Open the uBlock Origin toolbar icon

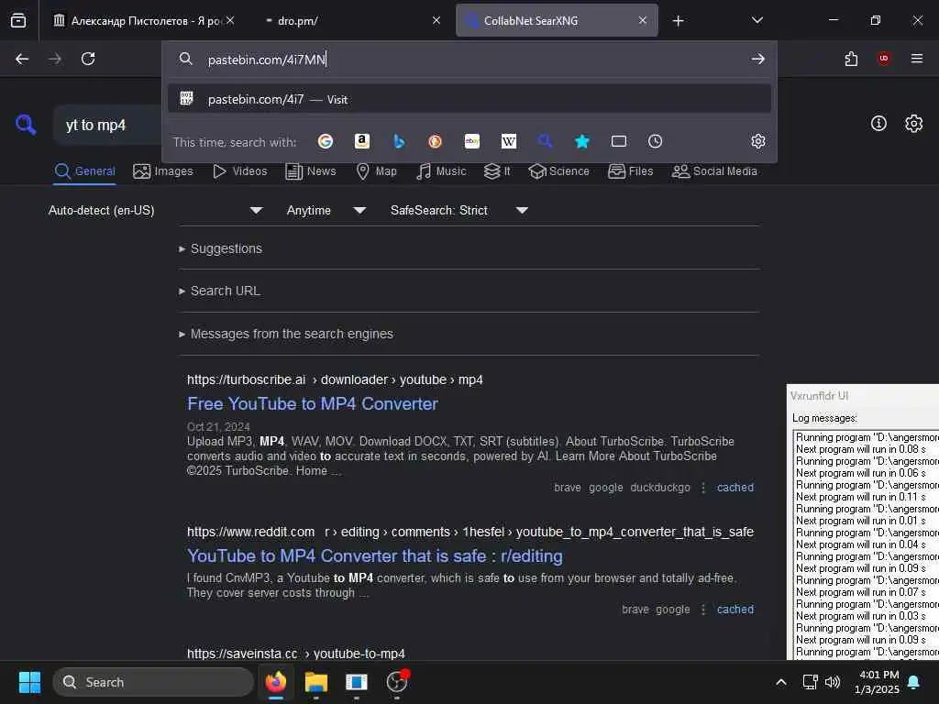tap(884, 59)
